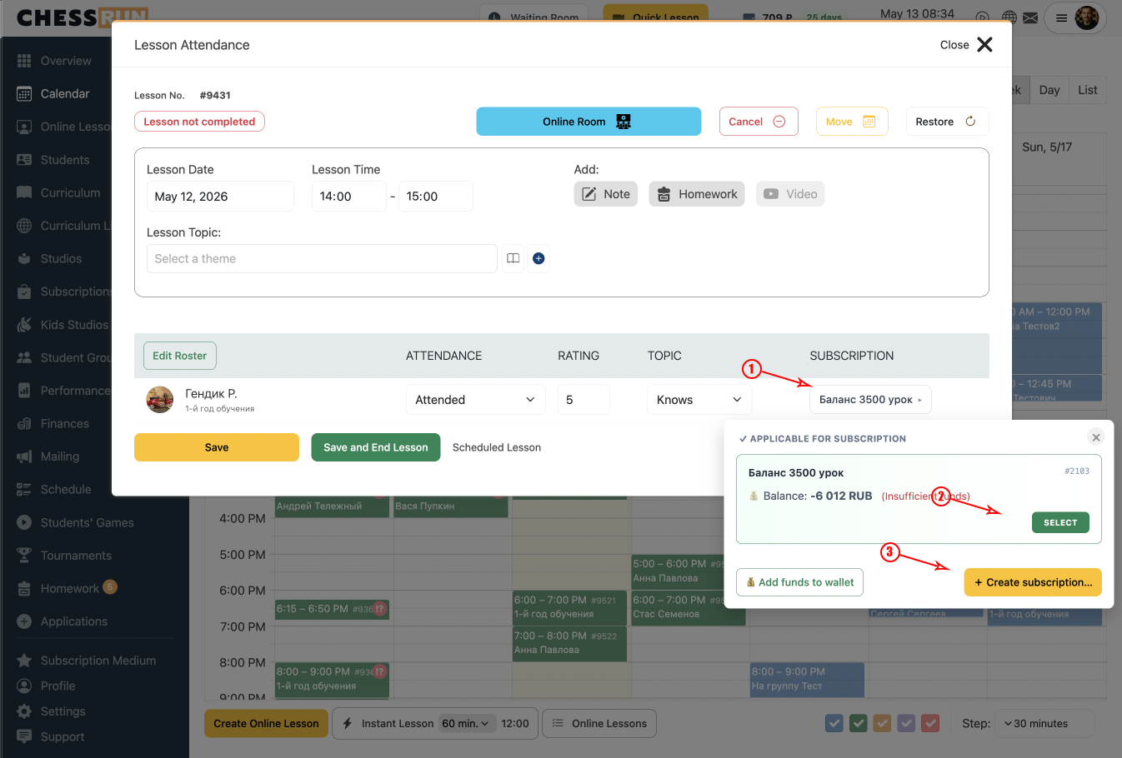The height and width of the screenshot is (758, 1122).
Task: Add a new lesson topic with plus icon
Action: [x=538, y=258]
